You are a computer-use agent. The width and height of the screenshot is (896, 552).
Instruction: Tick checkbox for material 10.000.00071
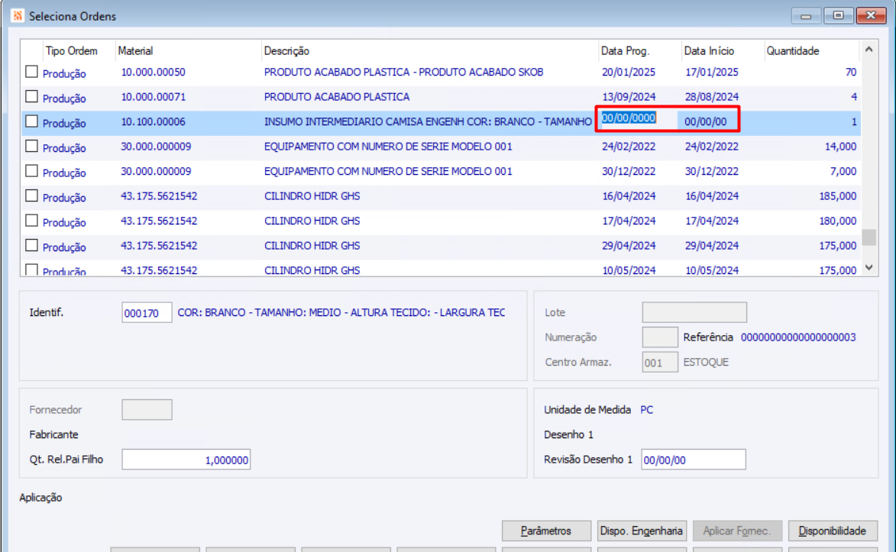(31, 96)
